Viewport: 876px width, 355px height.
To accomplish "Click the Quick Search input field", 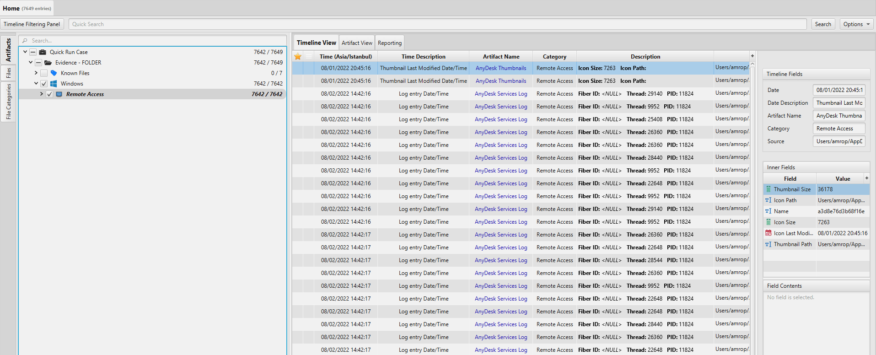I will point(438,24).
